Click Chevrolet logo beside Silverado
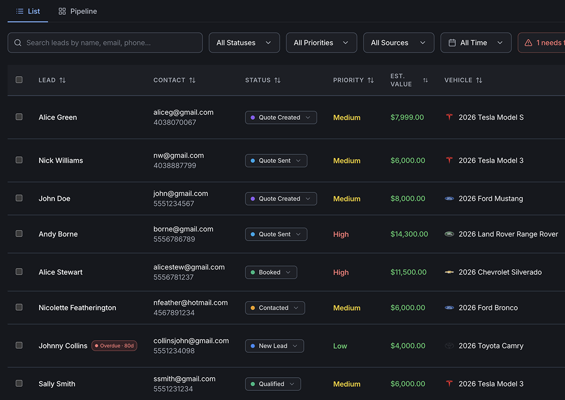 click(449, 272)
